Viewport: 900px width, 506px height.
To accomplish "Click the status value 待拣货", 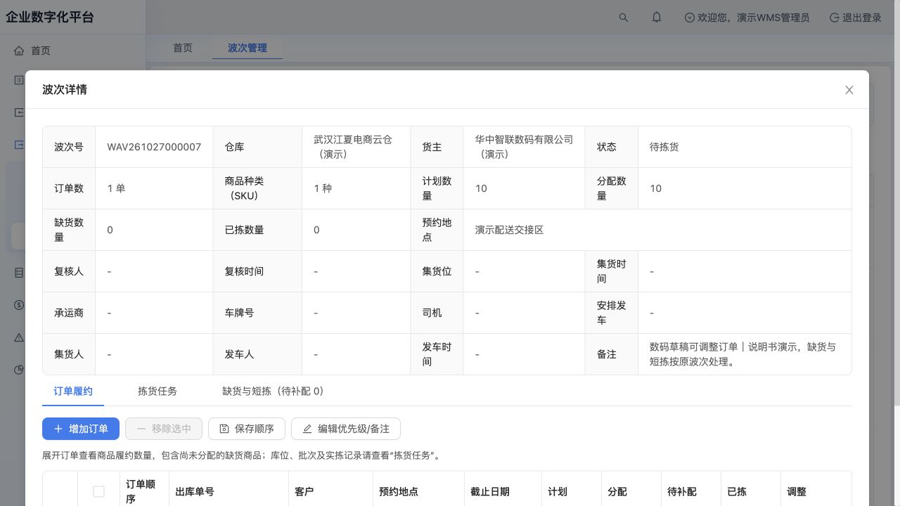I will pyautogui.click(x=664, y=147).
